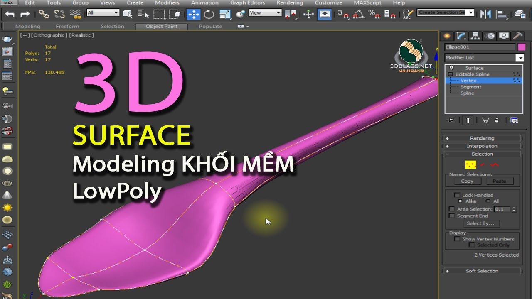Viewport: 532px width, 299px height.
Task: Open the Utilities hammer tab
Action: point(518,36)
